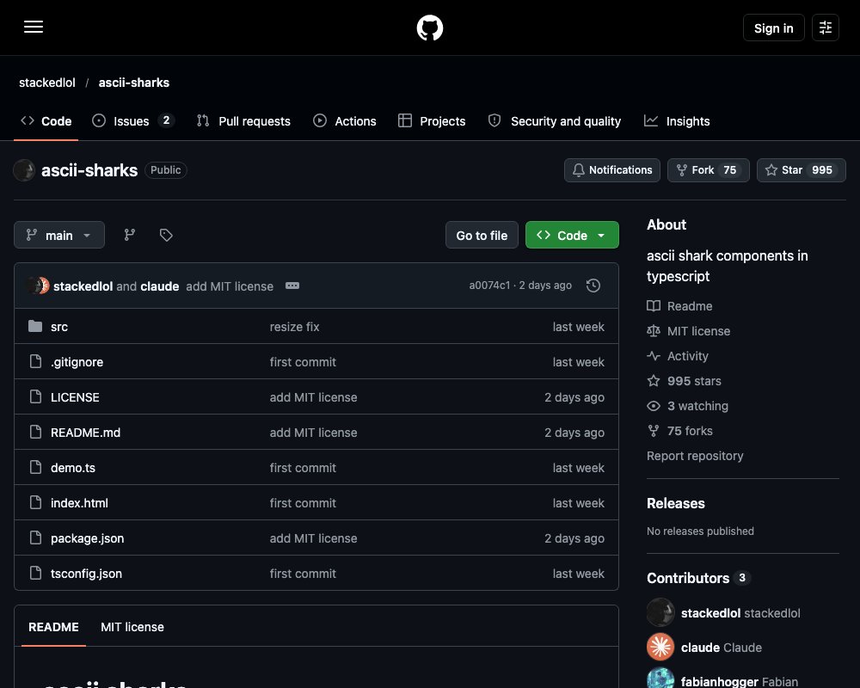Switch to the Pull requests tab
The height and width of the screenshot is (688, 860).
[x=243, y=120]
